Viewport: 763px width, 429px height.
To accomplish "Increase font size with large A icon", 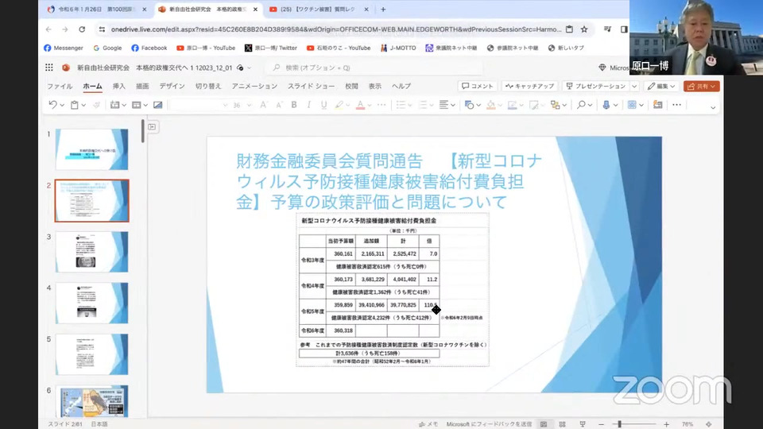I will click(x=263, y=105).
